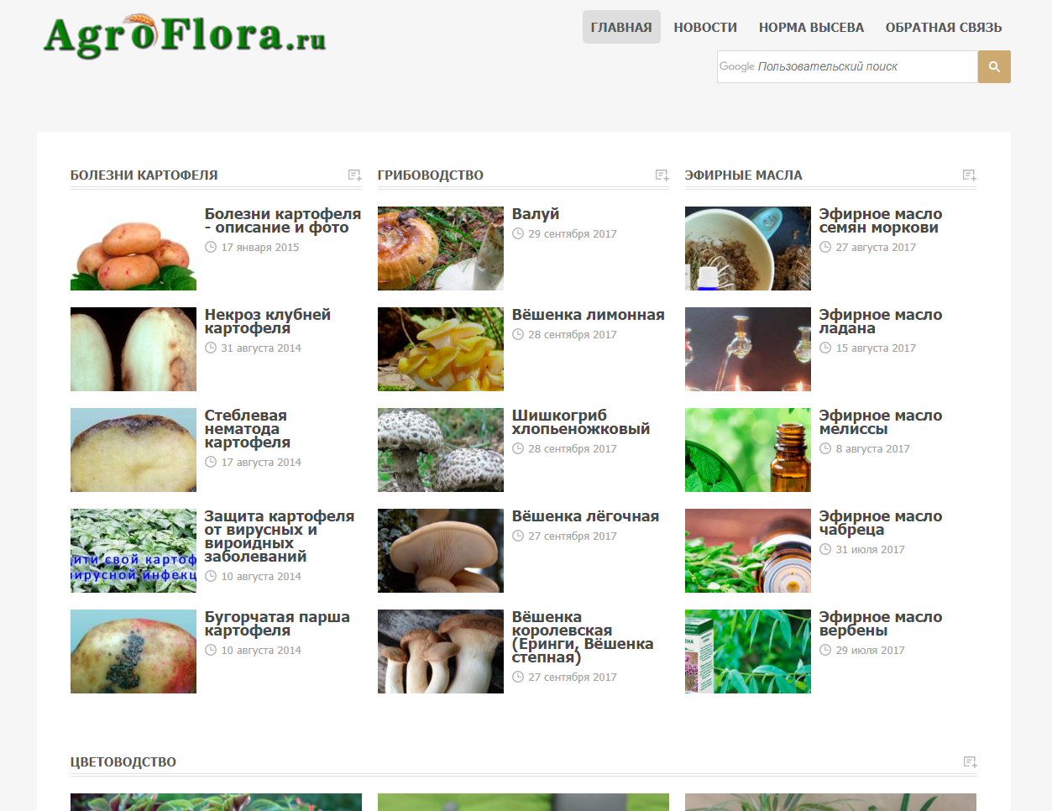The width and height of the screenshot is (1052, 811).
Task: Read Эфирное масло мелиссы article
Action: point(880,422)
